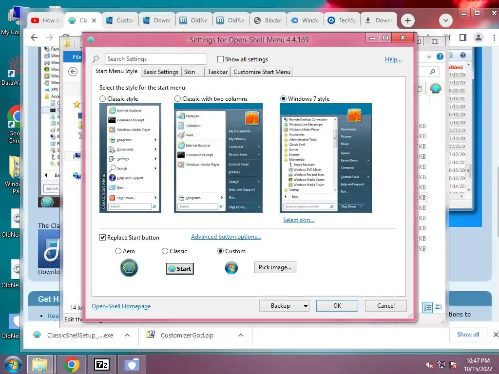This screenshot has height=374, width=499.
Task: Open 7-Zip from taskbar
Action: point(102,364)
